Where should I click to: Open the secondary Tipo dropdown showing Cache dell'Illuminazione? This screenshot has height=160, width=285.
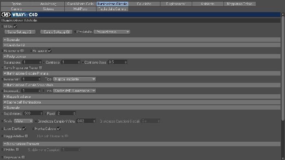tap(75, 91)
